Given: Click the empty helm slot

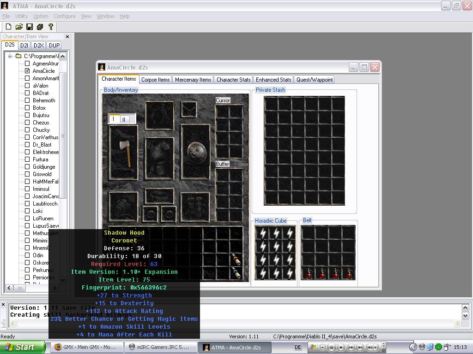Looking at the screenshot, I should coord(159,116).
